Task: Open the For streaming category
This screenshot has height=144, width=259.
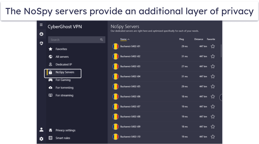Action: tap(64, 95)
